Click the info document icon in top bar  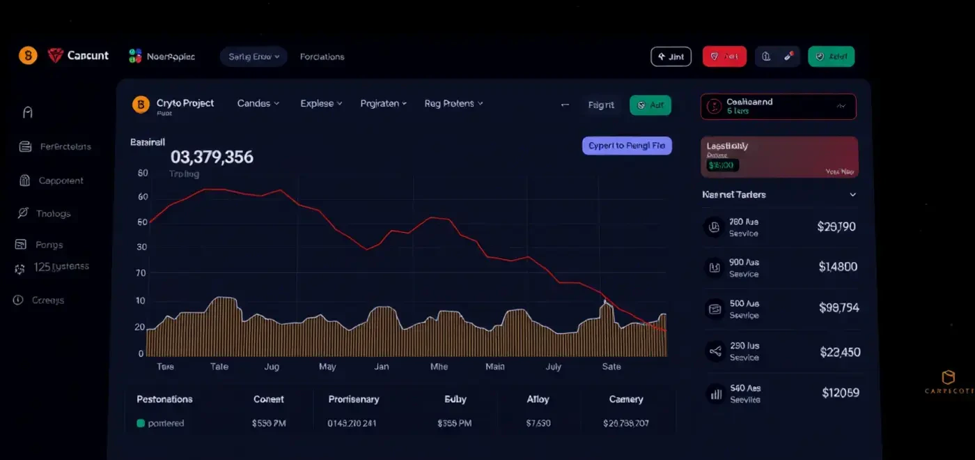point(766,56)
